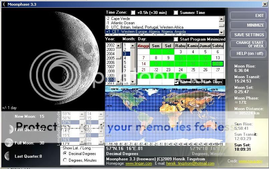Toggle the Summer Time checkbox
The height and width of the screenshot is (169, 269).
(x=176, y=13)
